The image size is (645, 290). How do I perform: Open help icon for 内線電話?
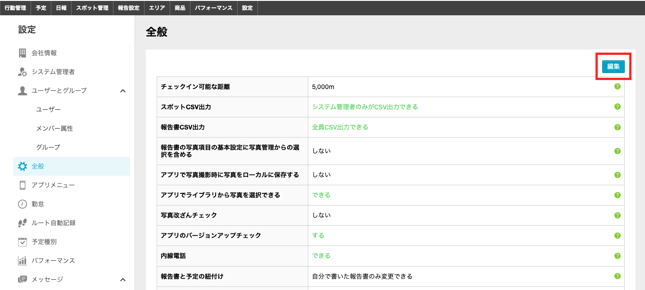click(618, 256)
